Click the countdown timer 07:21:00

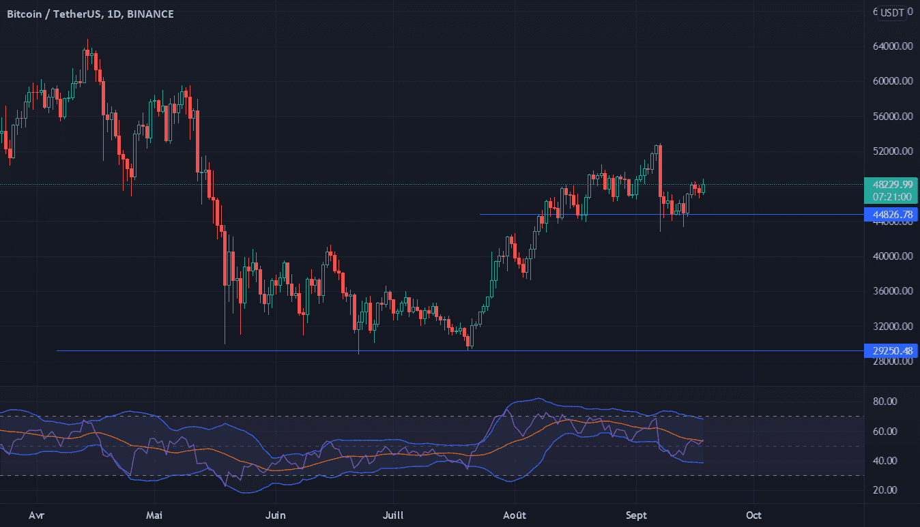[x=891, y=196]
